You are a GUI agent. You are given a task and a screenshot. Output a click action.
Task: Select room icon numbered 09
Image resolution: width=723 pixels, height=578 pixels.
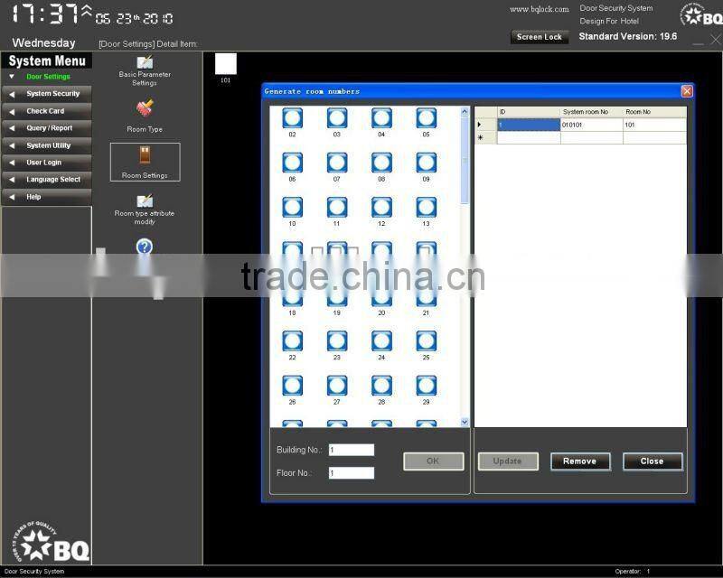[x=426, y=163]
